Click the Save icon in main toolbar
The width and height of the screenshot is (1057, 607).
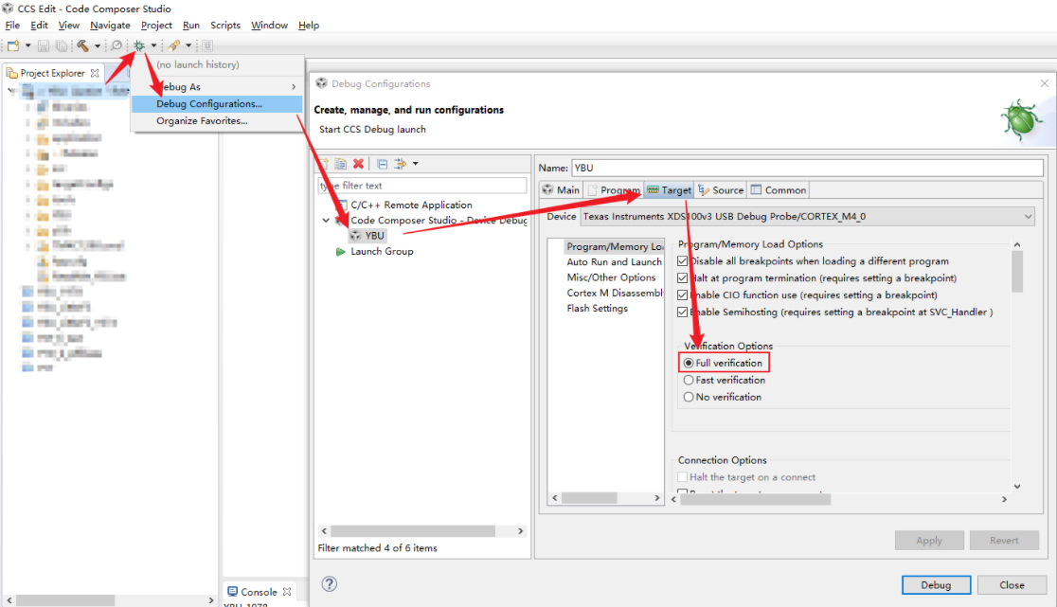coord(44,45)
